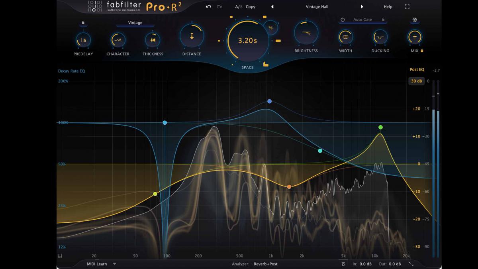
Task: Open the 30 dB display range dropdown
Action: (x=416, y=81)
